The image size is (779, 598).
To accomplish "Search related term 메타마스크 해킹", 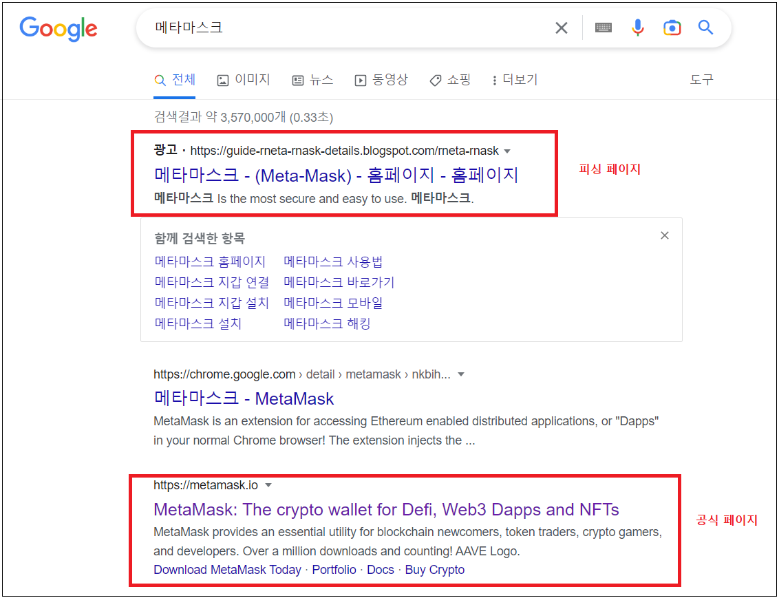I will point(328,323).
